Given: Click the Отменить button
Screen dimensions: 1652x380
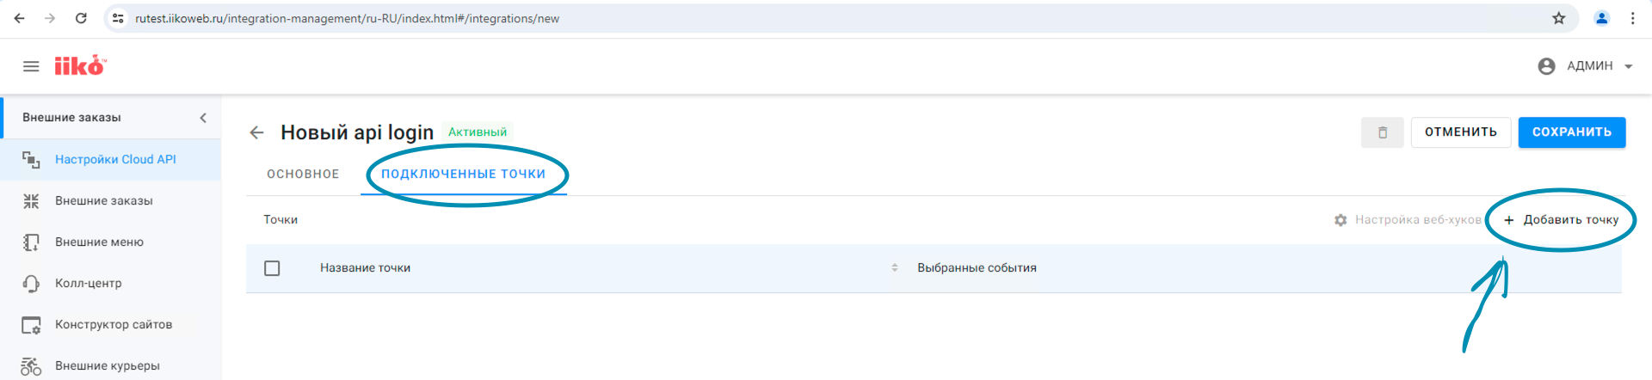Looking at the screenshot, I should pyautogui.click(x=1460, y=132).
